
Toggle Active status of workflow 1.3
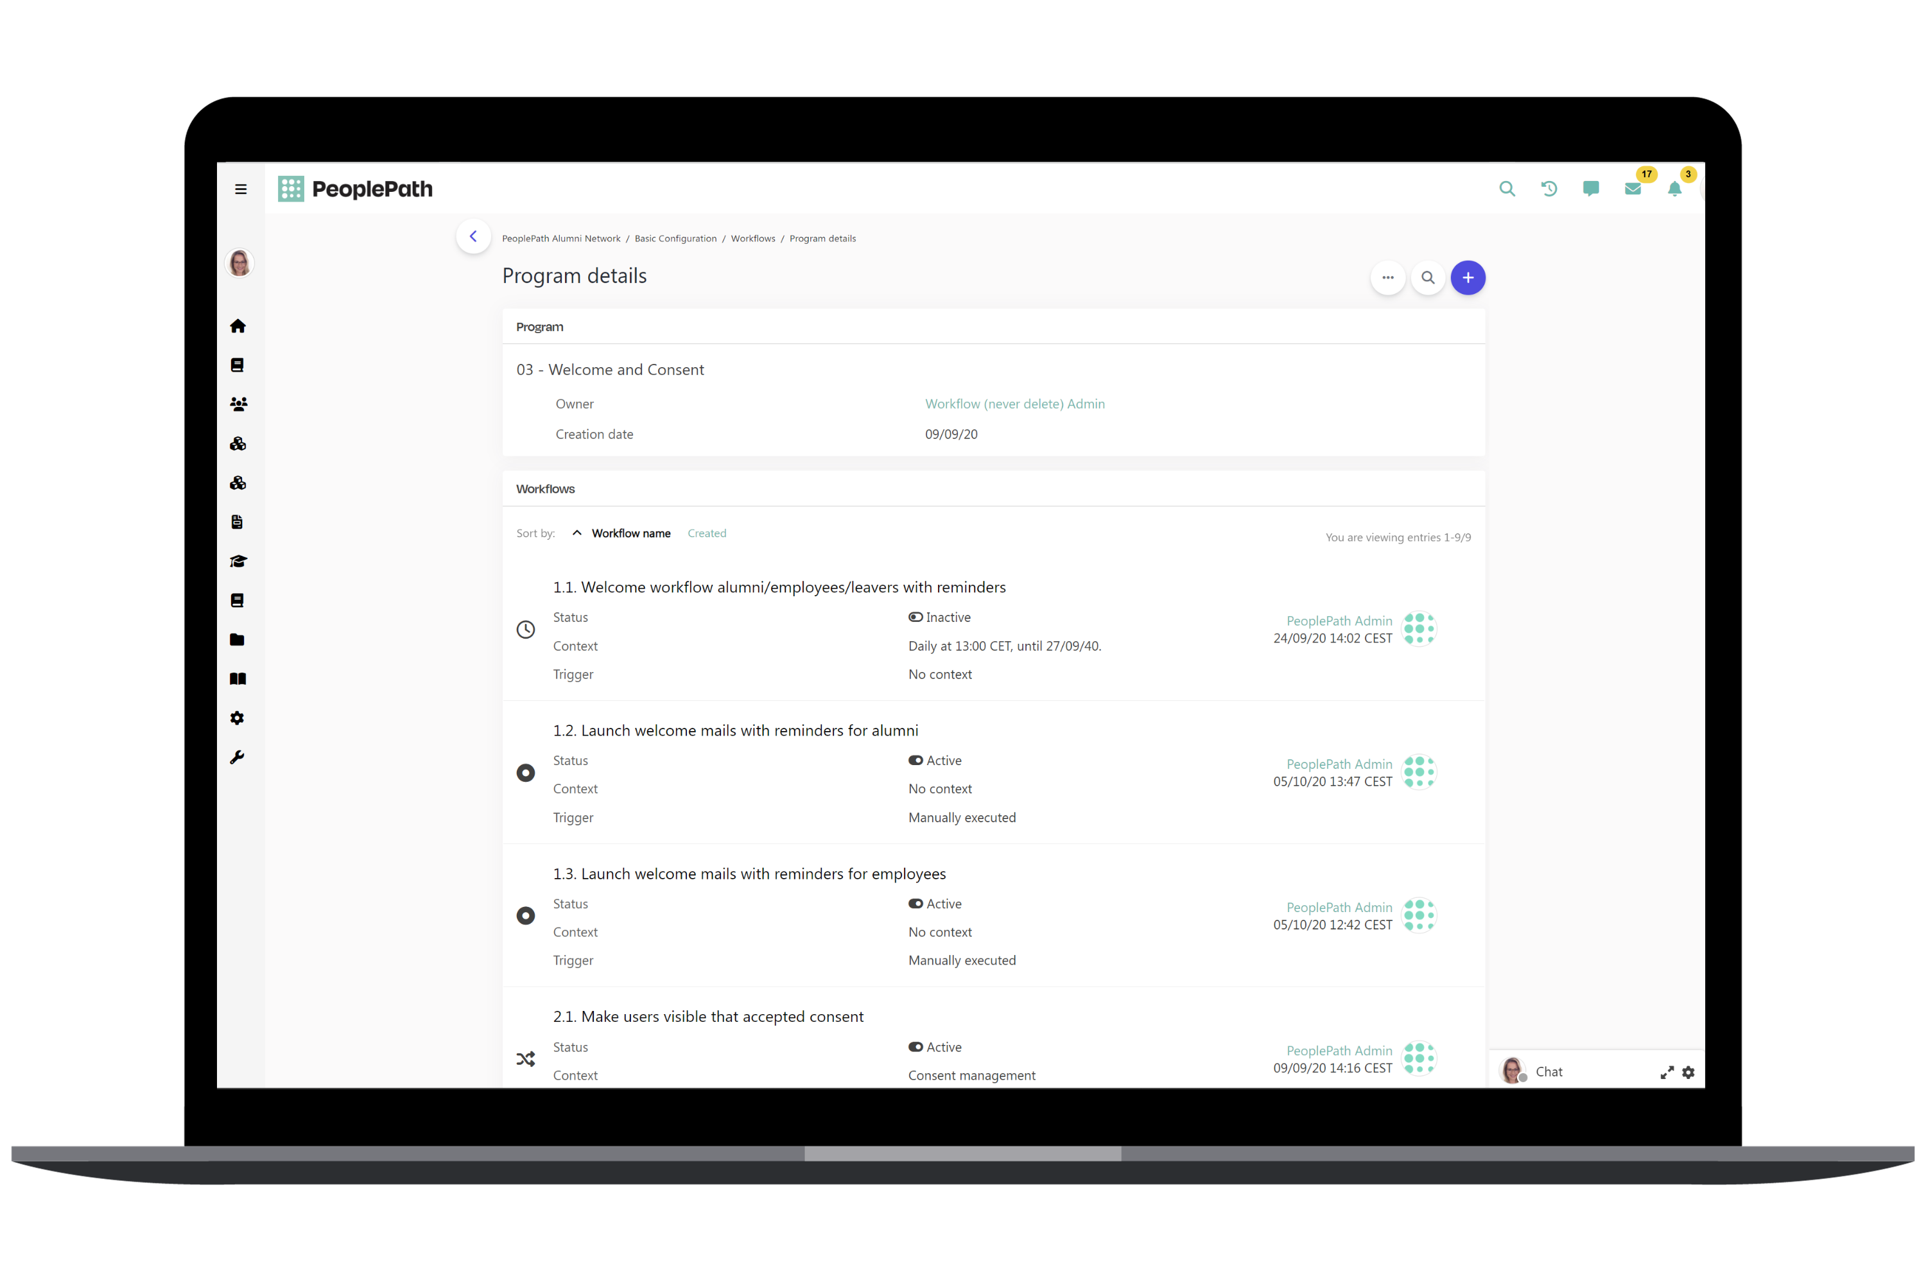click(915, 904)
